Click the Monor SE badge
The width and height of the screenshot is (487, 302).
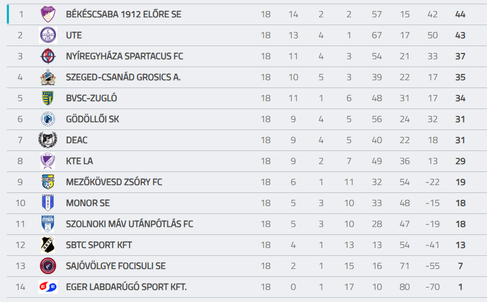coord(48,203)
